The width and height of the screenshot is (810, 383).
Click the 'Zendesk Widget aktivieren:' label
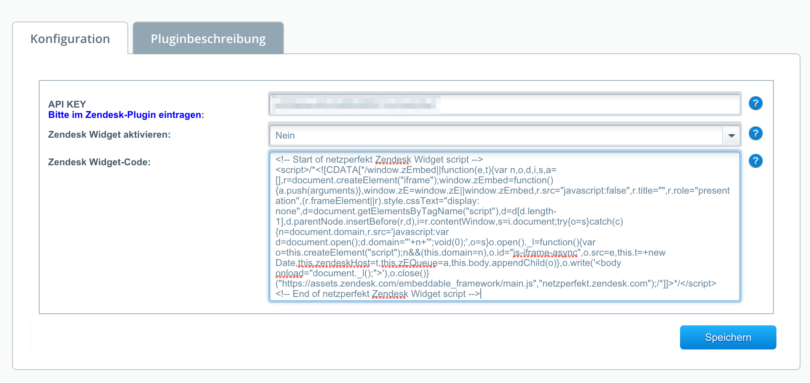pyautogui.click(x=109, y=135)
